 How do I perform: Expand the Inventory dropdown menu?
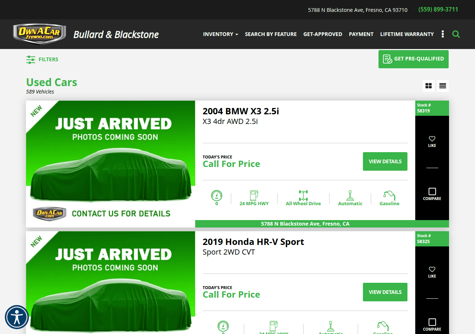point(220,34)
